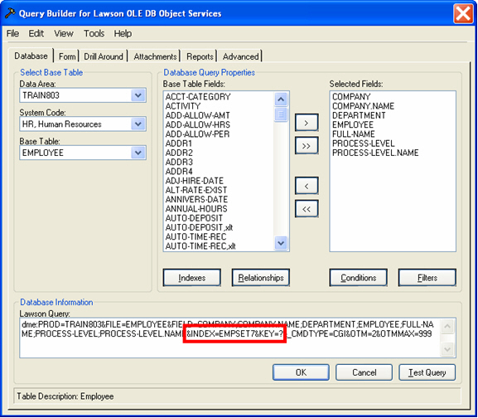This screenshot has height=418, width=478.
Task: Open the Tools menu
Action: coord(94,33)
